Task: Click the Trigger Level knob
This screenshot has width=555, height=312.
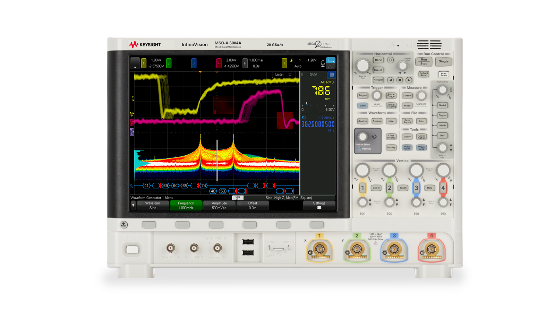Action: click(377, 95)
